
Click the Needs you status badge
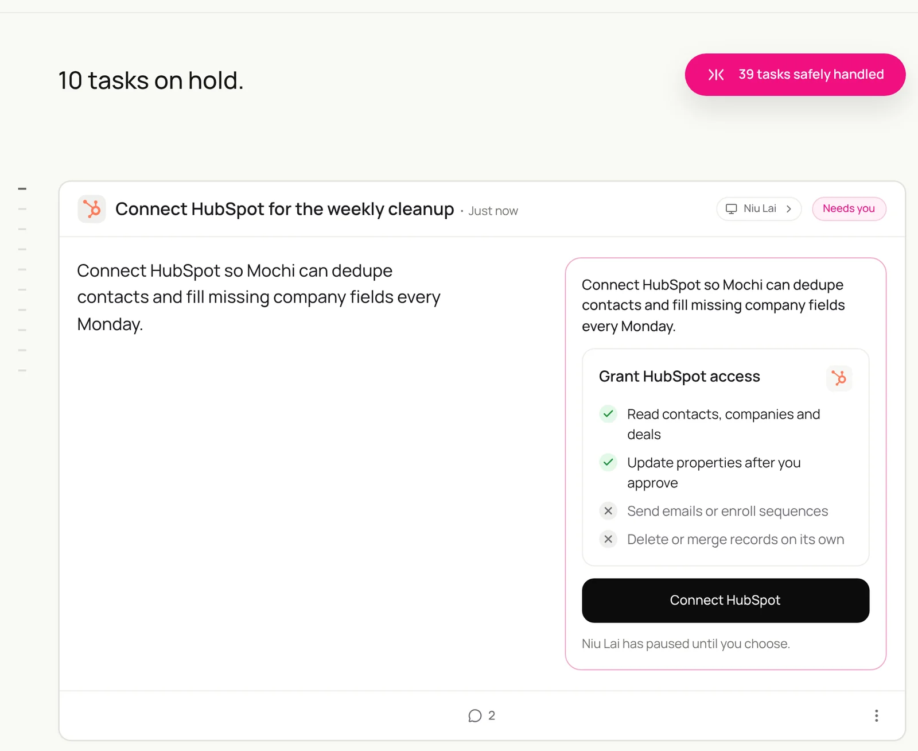click(849, 209)
